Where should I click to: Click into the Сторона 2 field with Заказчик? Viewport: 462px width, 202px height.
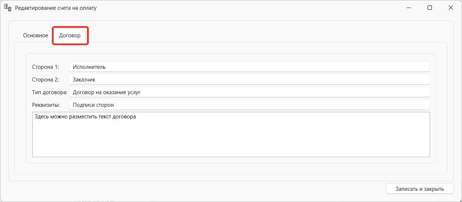[x=249, y=79]
